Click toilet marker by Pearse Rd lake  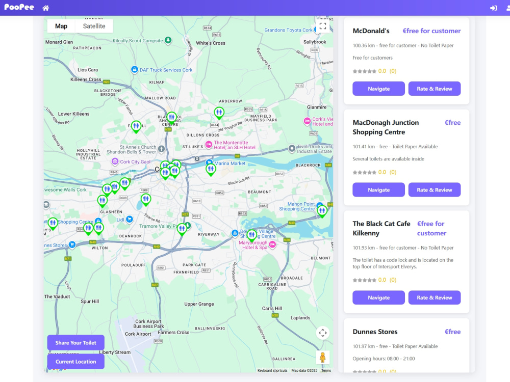pyautogui.click(x=146, y=200)
